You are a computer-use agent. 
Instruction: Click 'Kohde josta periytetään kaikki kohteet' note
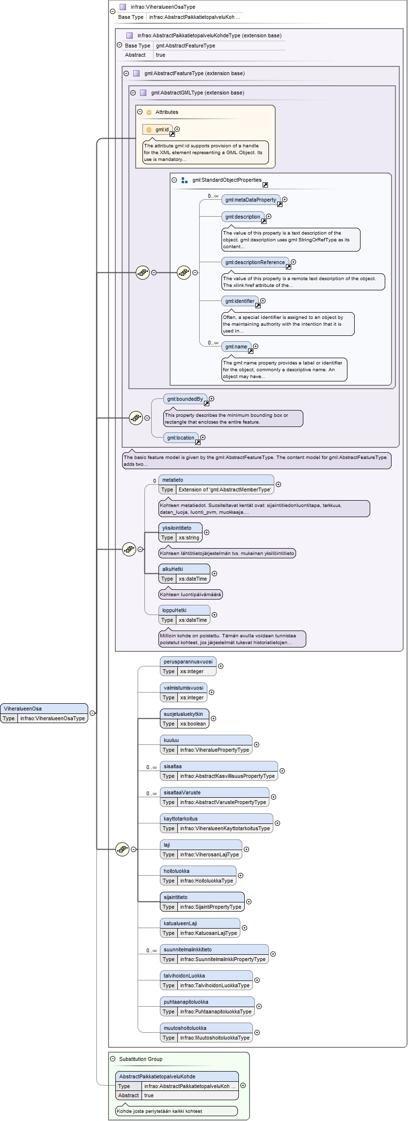tap(177, 1111)
